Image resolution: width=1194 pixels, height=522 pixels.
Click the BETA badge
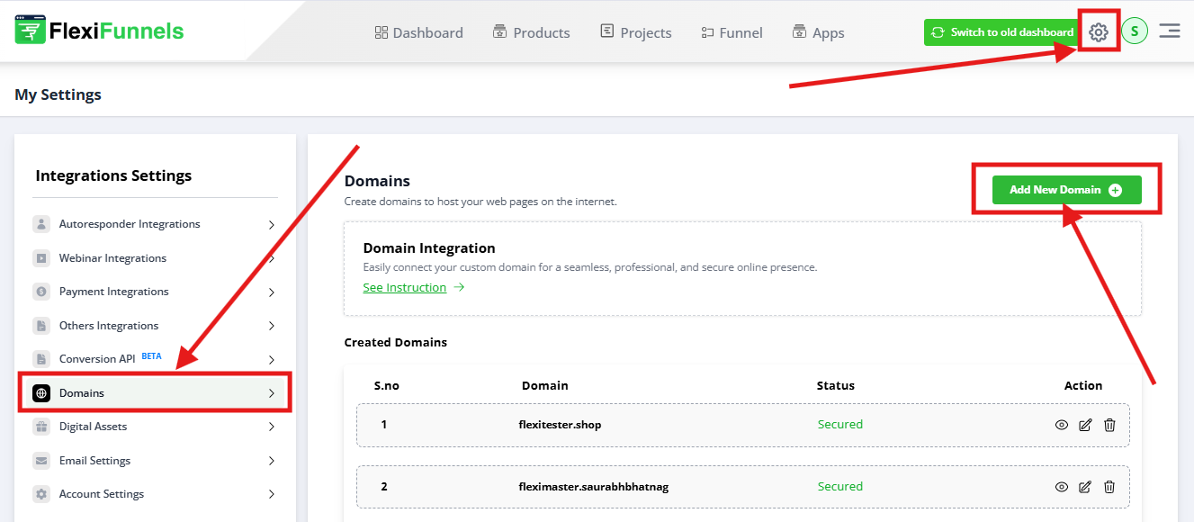[x=151, y=356]
